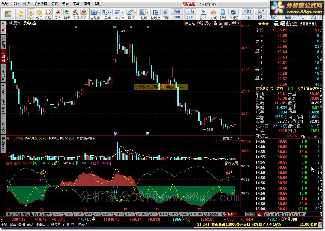Image resolution: width=325 pixels, height=231 pixels.
Task: Expand the 周期 period dropdown arrow
Action: 111,12
